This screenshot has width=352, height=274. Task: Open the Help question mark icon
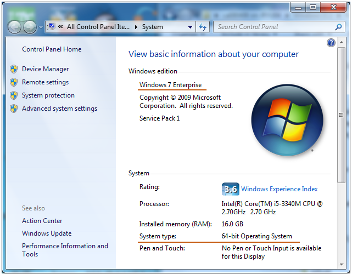[x=331, y=43]
